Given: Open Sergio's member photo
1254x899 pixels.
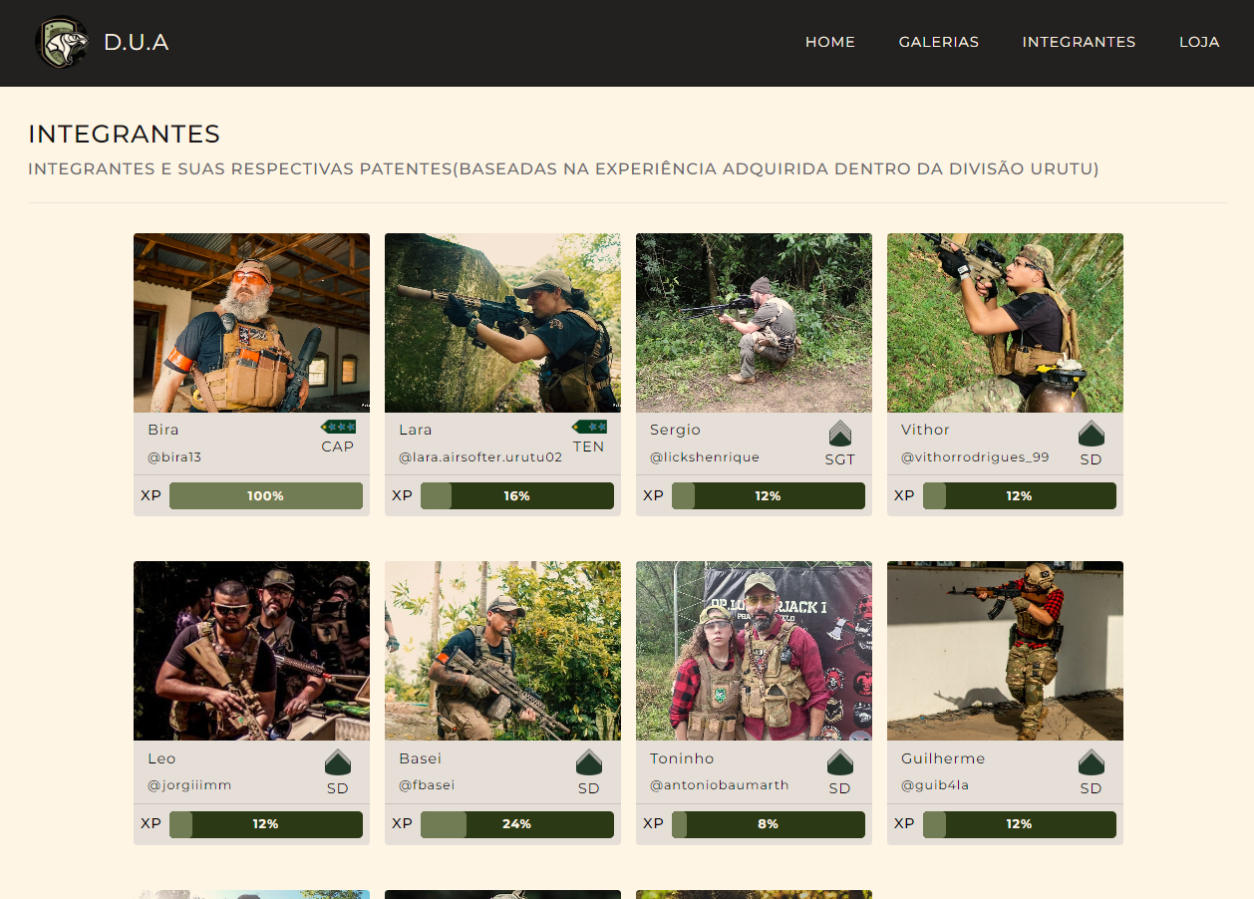Looking at the screenshot, I should 754,323.
